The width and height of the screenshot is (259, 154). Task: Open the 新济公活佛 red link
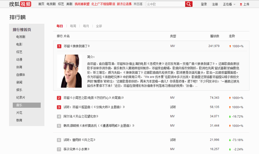pos(124,4)
